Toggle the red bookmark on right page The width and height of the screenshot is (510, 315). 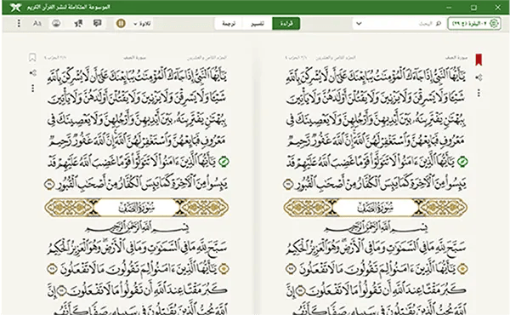[479, 60]
